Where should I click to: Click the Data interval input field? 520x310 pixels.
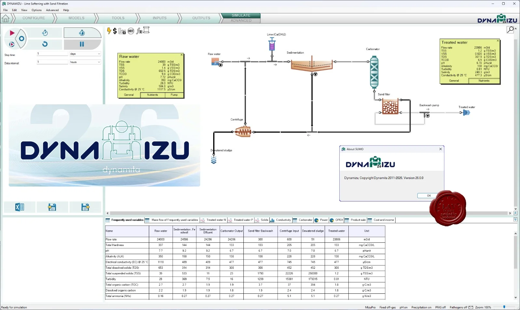(52, 62)
